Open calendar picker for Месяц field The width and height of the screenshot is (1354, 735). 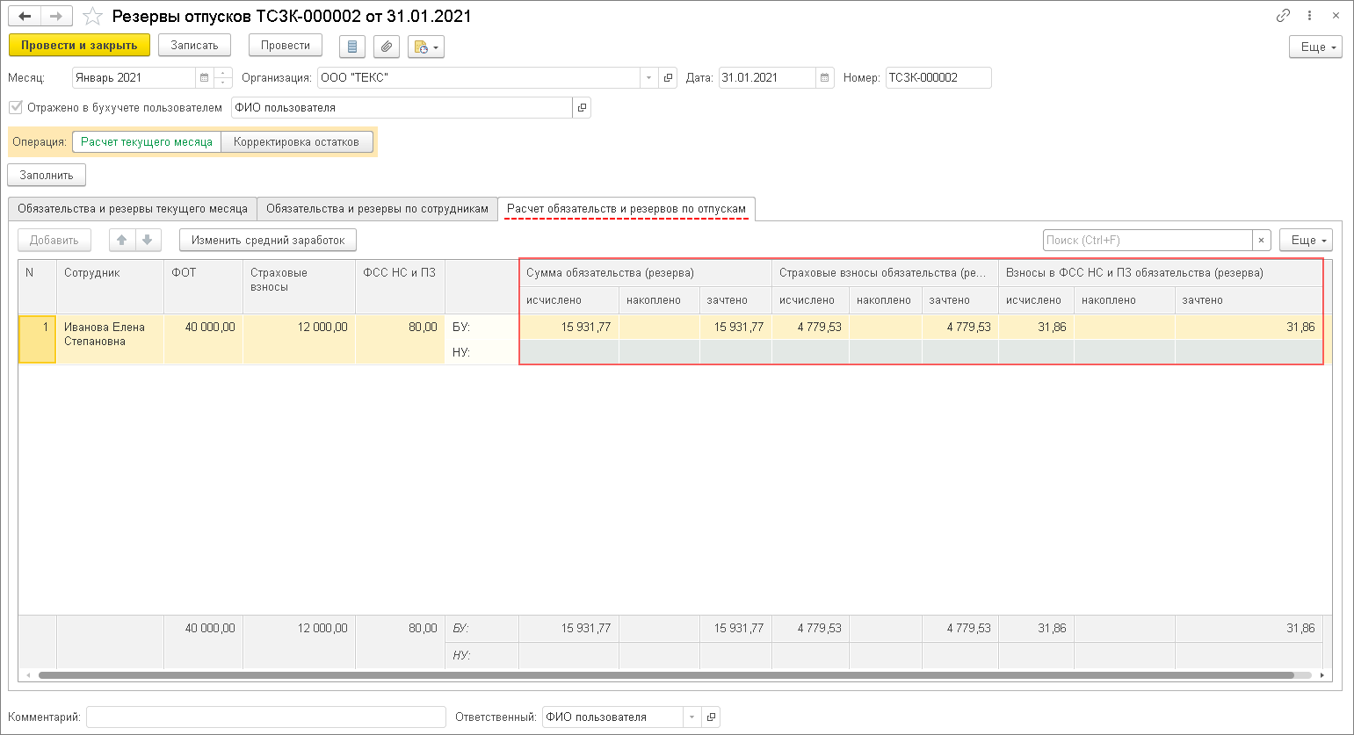click(205, 78)
